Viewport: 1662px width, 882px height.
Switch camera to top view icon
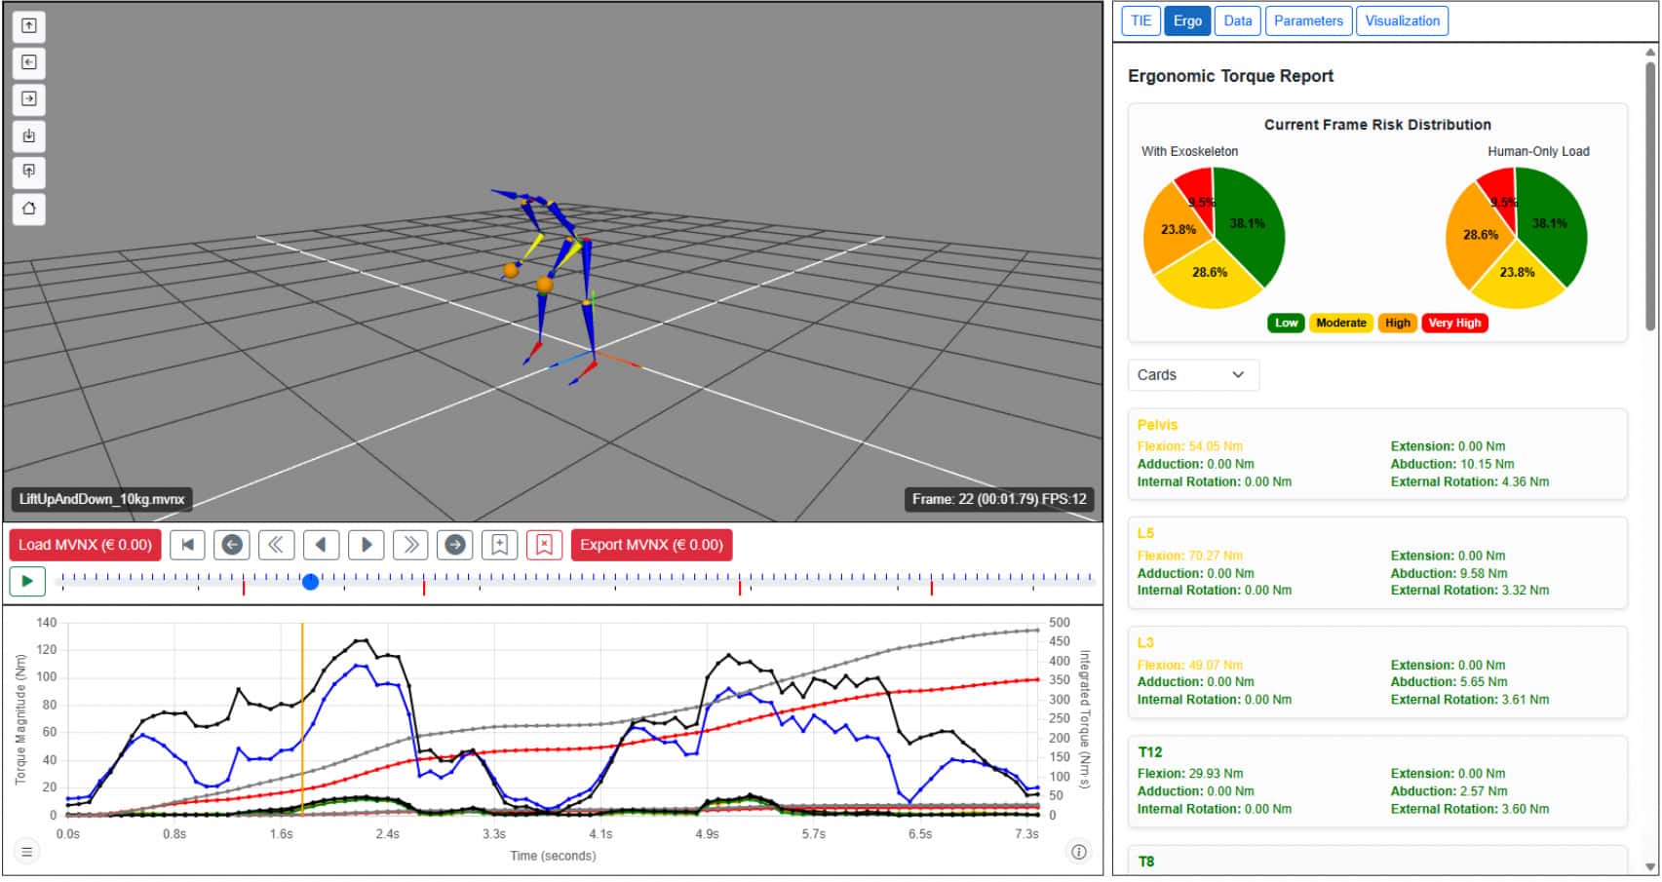point(29,26)
